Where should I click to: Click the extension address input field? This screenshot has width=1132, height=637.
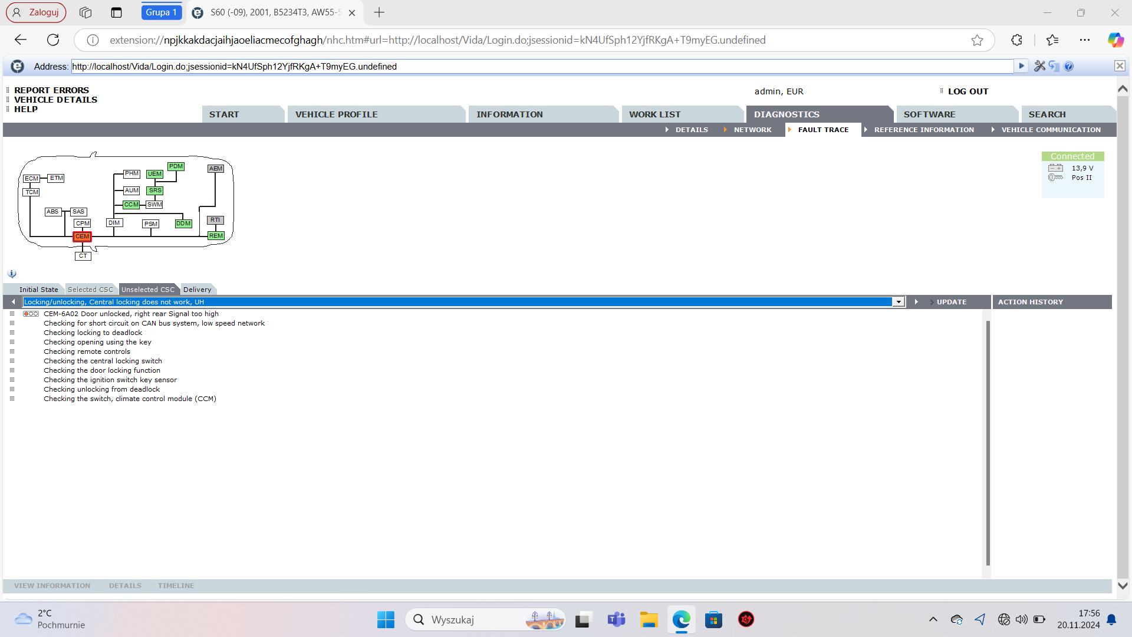click(x=541, y=66)
